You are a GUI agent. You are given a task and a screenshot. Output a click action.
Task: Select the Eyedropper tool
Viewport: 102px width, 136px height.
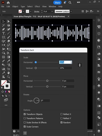tap(8, 61)
